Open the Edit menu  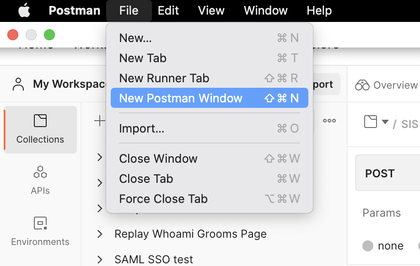point(168,10)
